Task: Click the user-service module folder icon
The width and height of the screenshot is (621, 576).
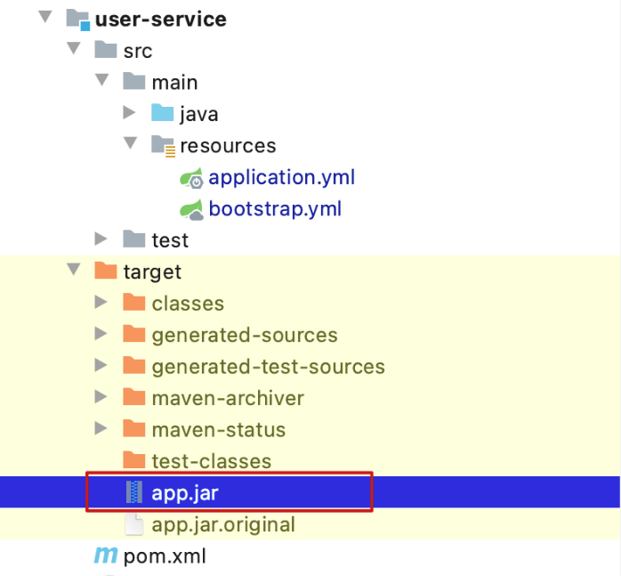Action: (x=78, y=20)
